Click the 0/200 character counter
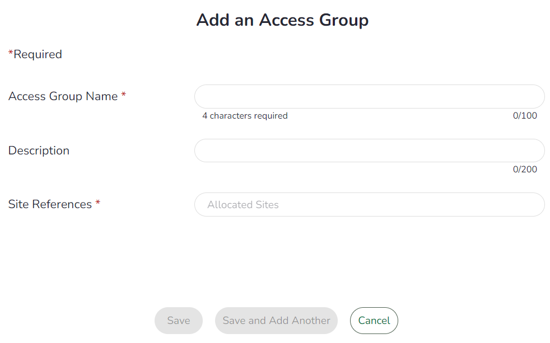Viewport: 550px width, 343px height. tap(525, 169)
